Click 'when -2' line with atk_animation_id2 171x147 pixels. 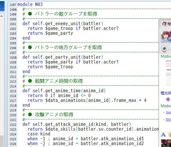pos(86,144)
